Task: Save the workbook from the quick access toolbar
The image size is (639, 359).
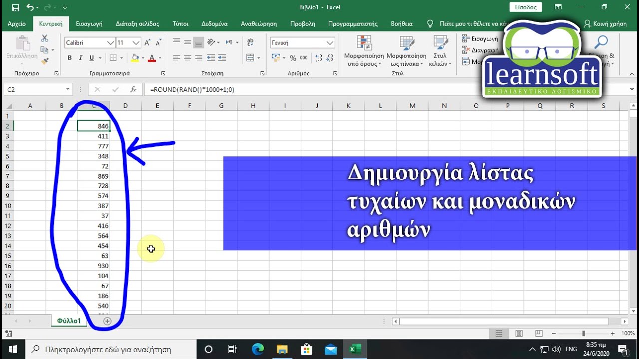Action: click(16, 7)
